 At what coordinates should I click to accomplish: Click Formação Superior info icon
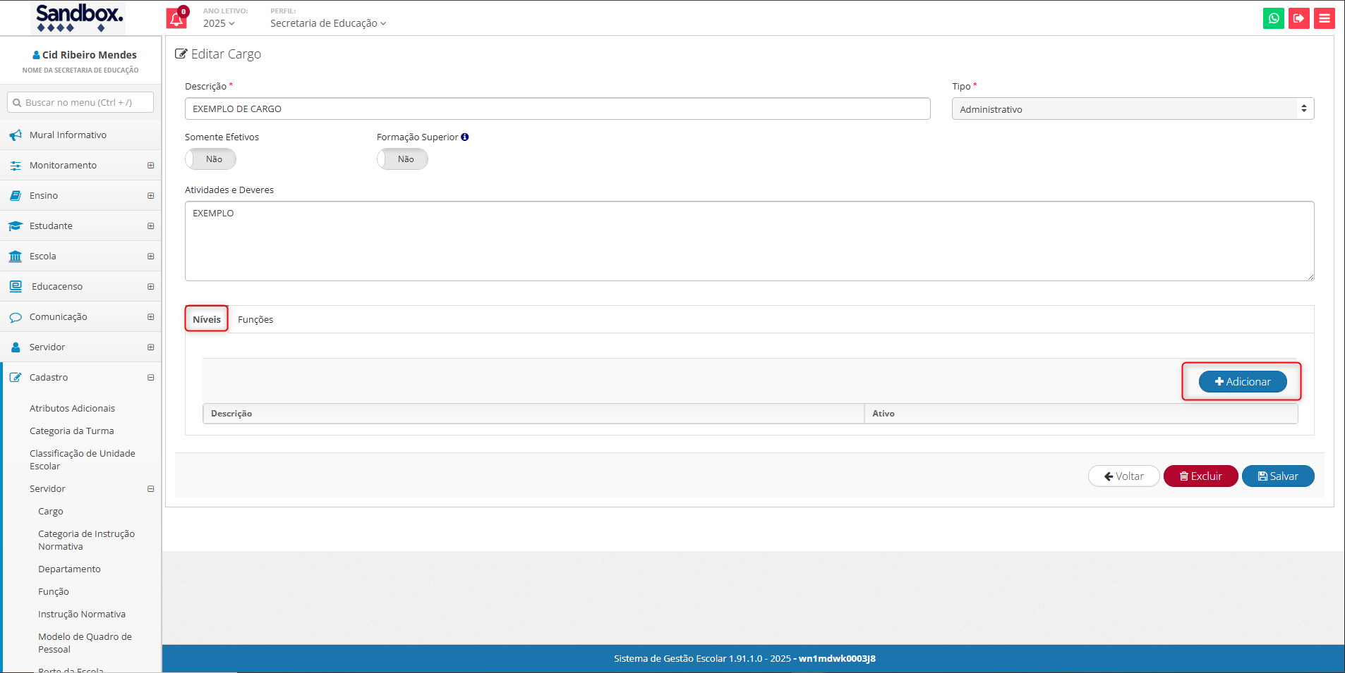tap(465, 137)
